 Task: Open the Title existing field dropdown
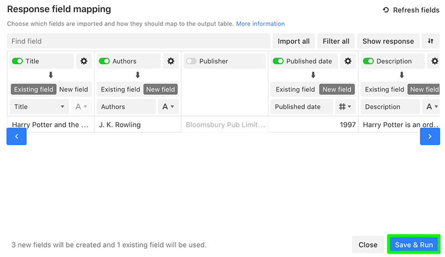click(x=39, y=107)
